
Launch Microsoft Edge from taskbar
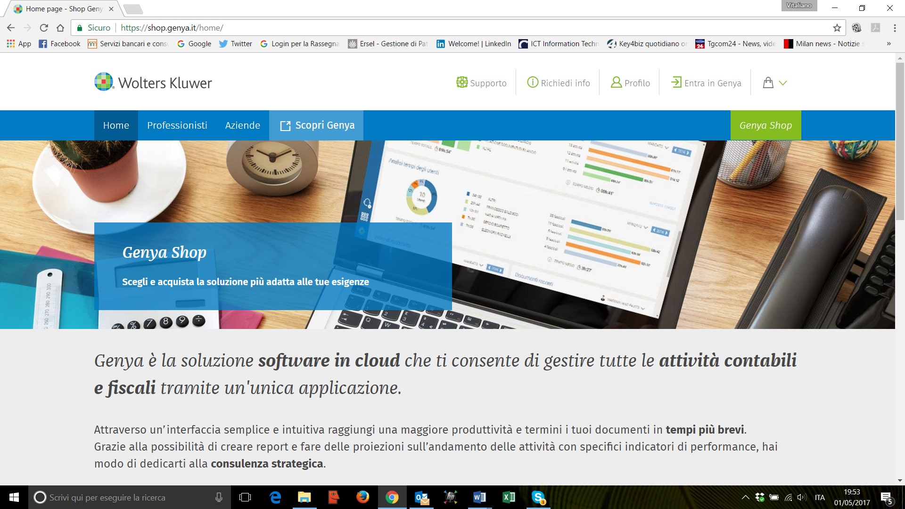point(275,497)
